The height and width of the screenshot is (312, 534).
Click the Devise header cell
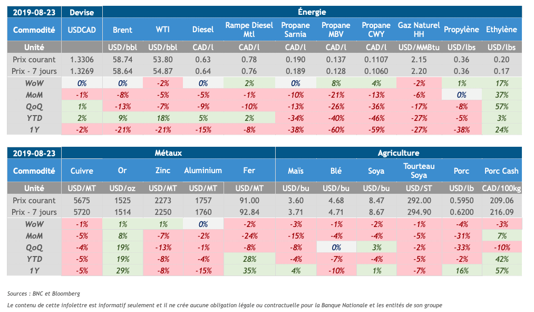[82, 12]
